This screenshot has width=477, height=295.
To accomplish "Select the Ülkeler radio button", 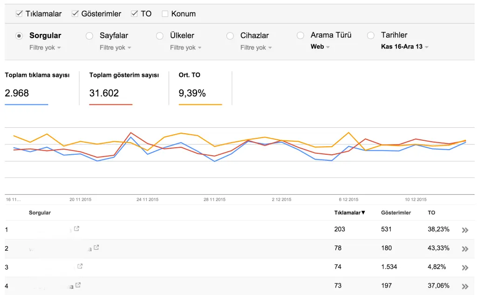I will 160,36.
